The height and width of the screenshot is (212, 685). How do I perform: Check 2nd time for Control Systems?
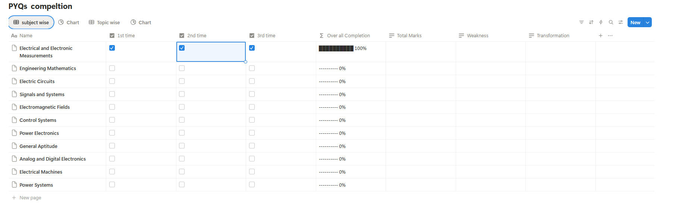[x=182, y=120]
